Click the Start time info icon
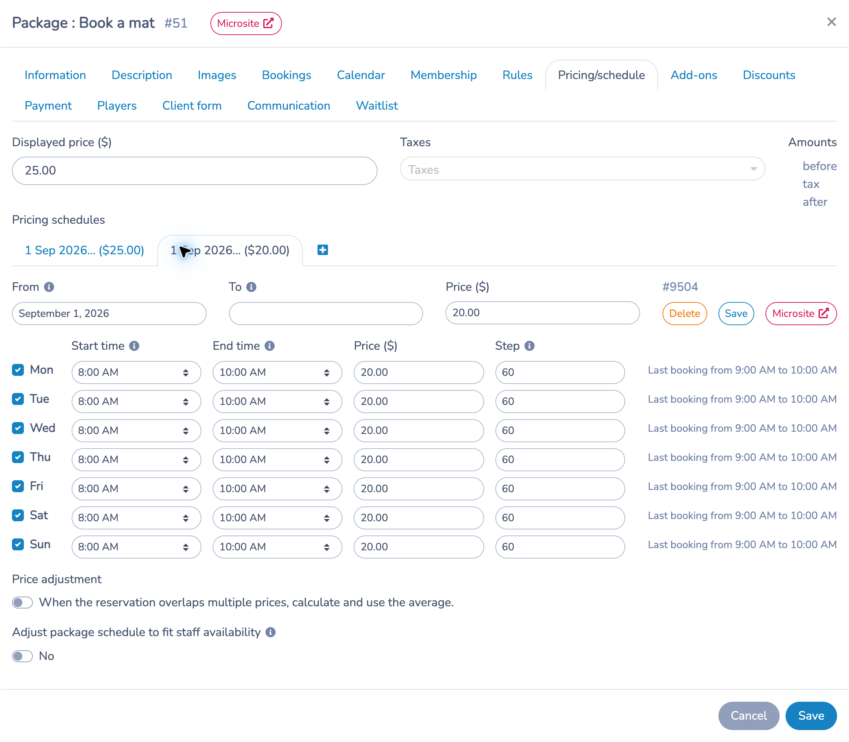 [x=134, y=346]
